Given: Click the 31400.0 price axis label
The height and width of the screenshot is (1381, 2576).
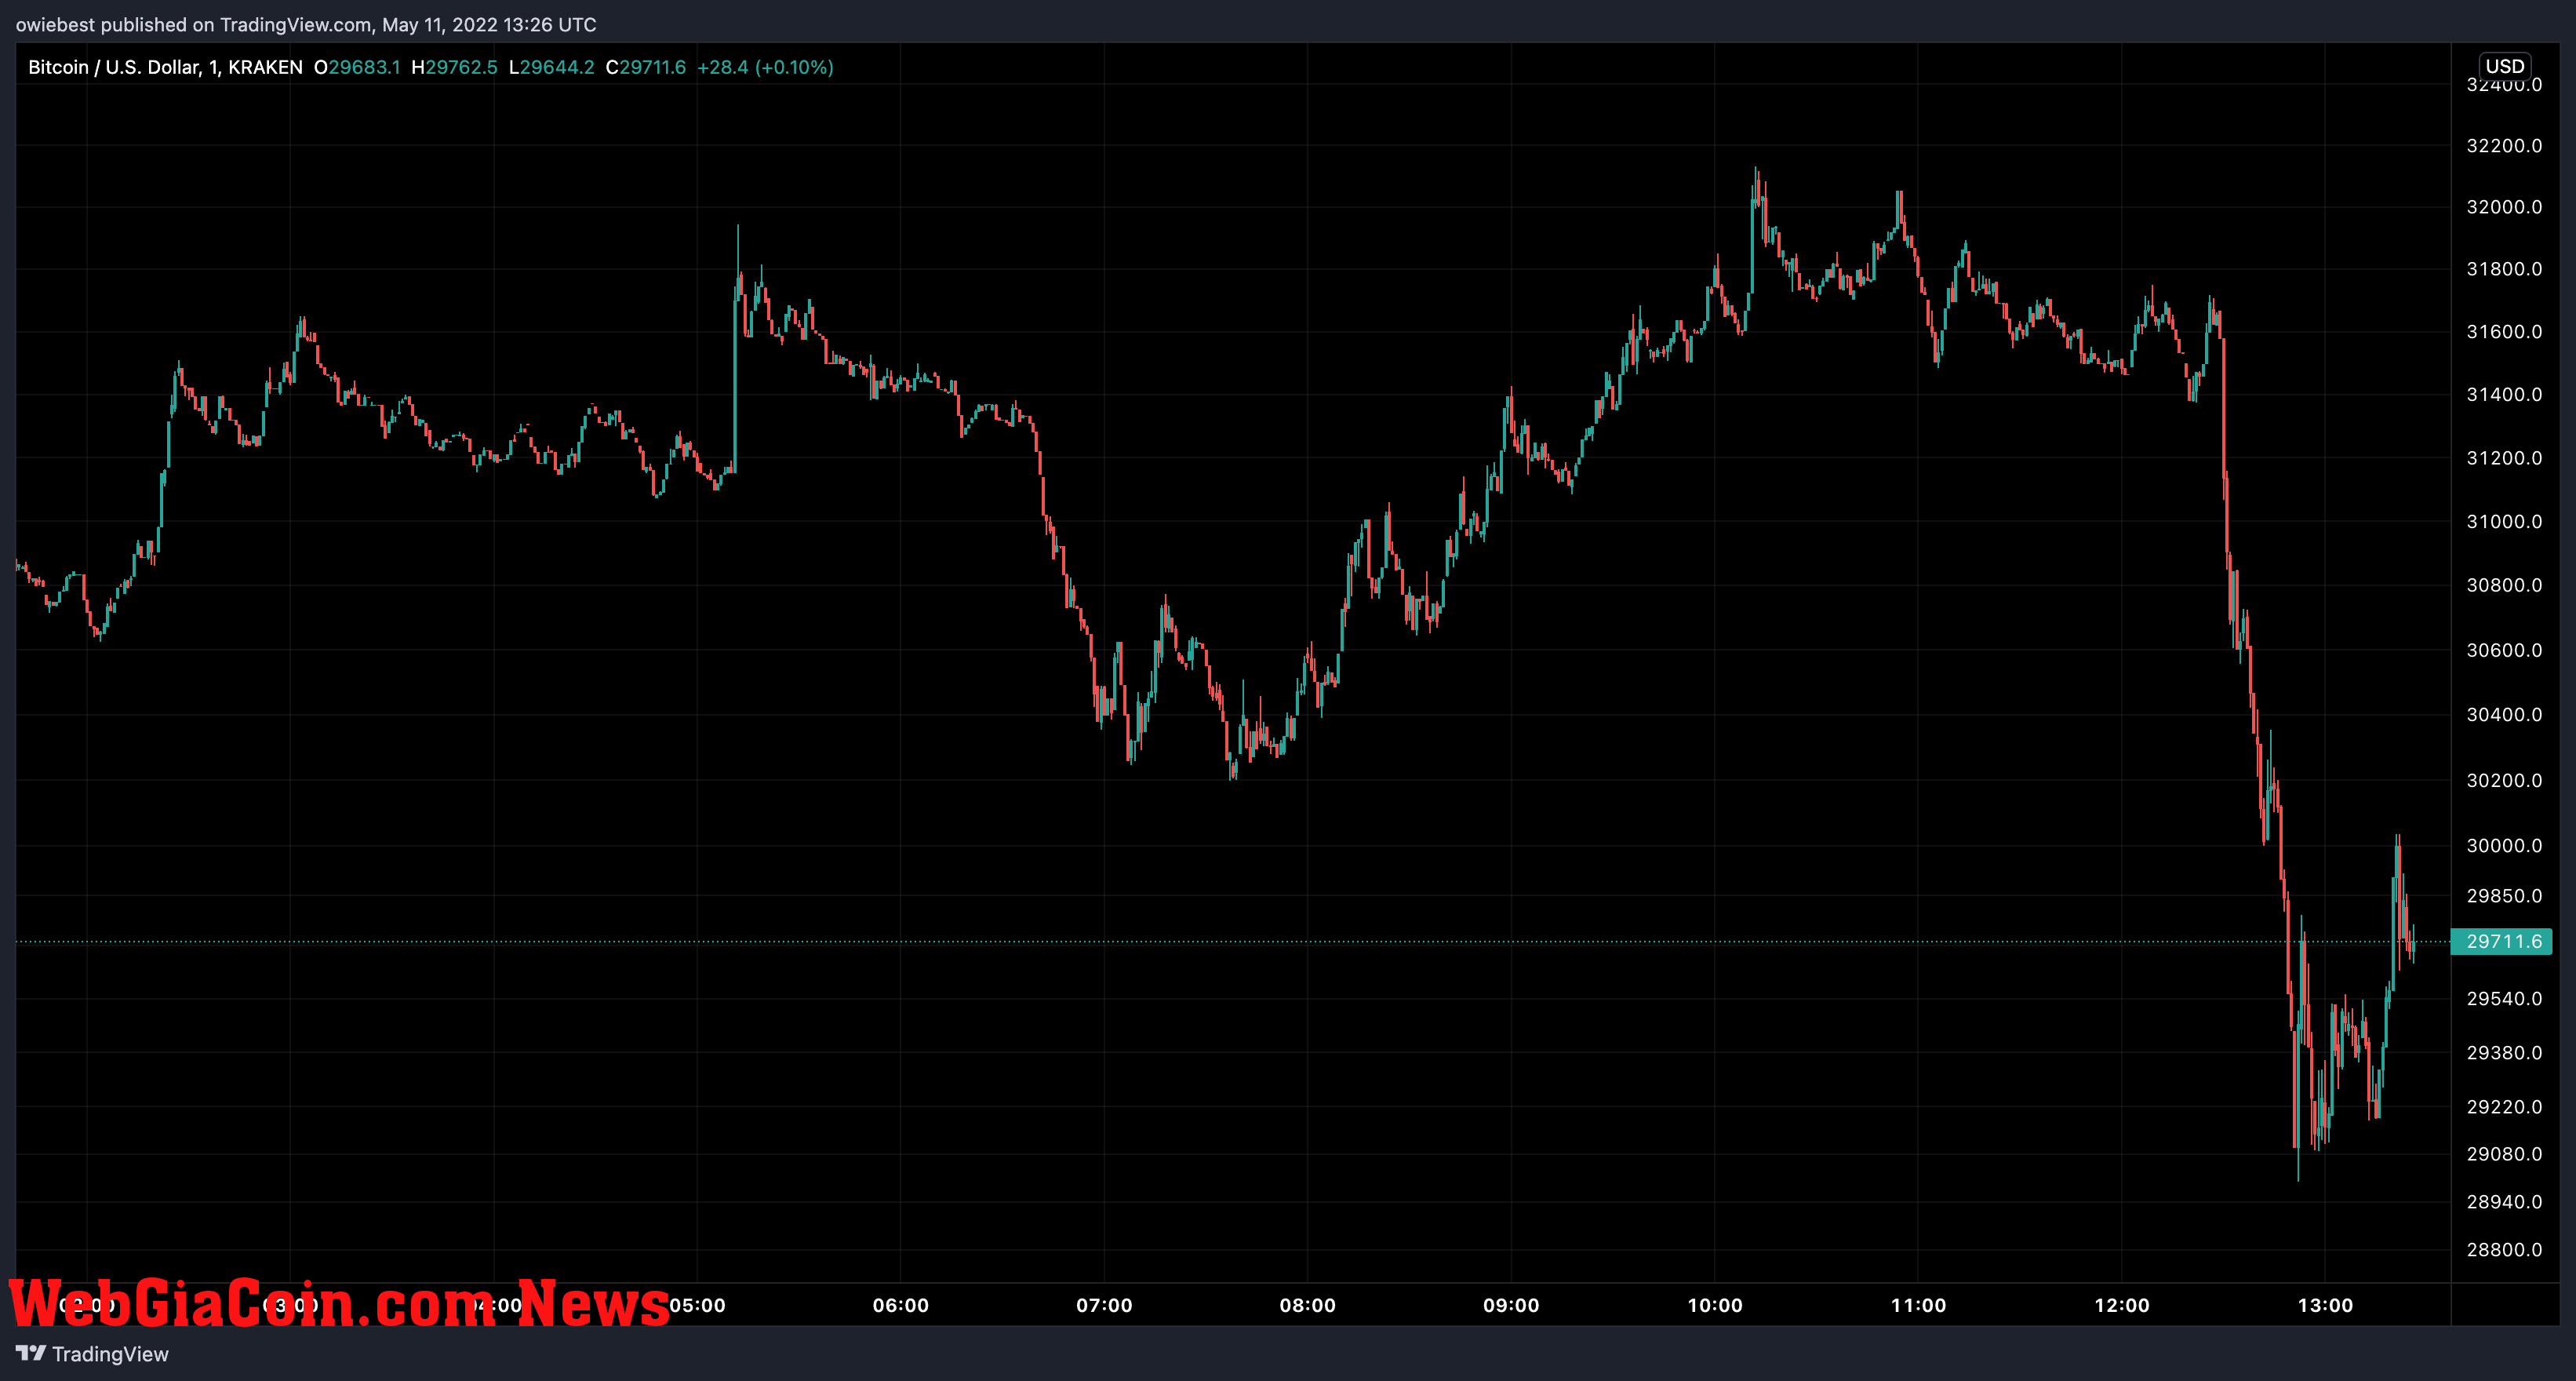Looking at the screenshot, I should point(2504,394).
